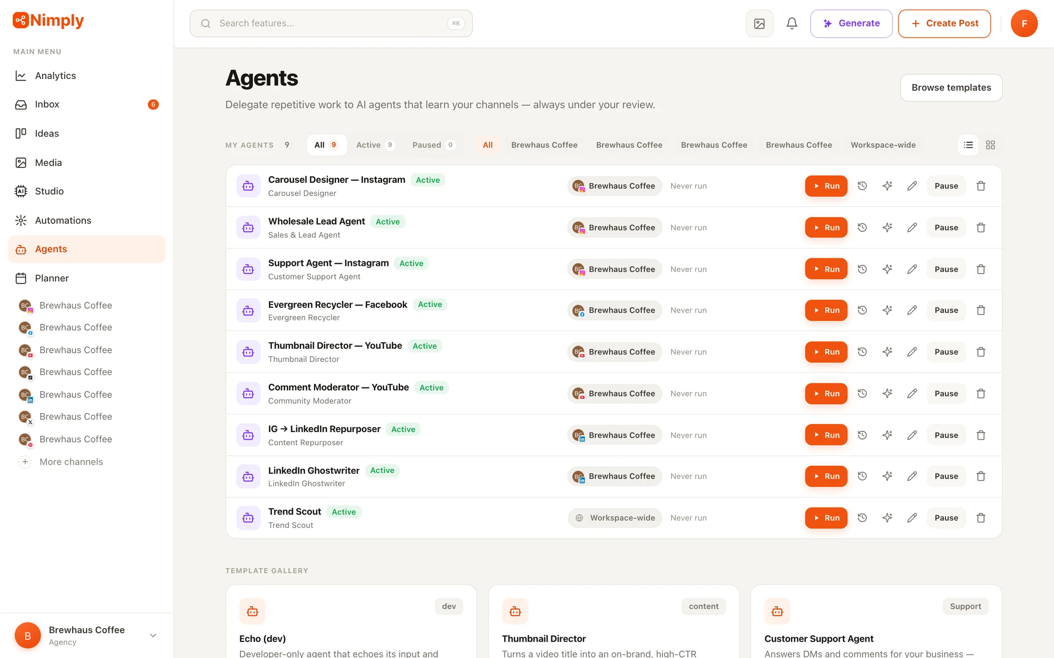Open Analytics from main menu
The height and width of the screenshot is (658, 1054).
[87, 75]
